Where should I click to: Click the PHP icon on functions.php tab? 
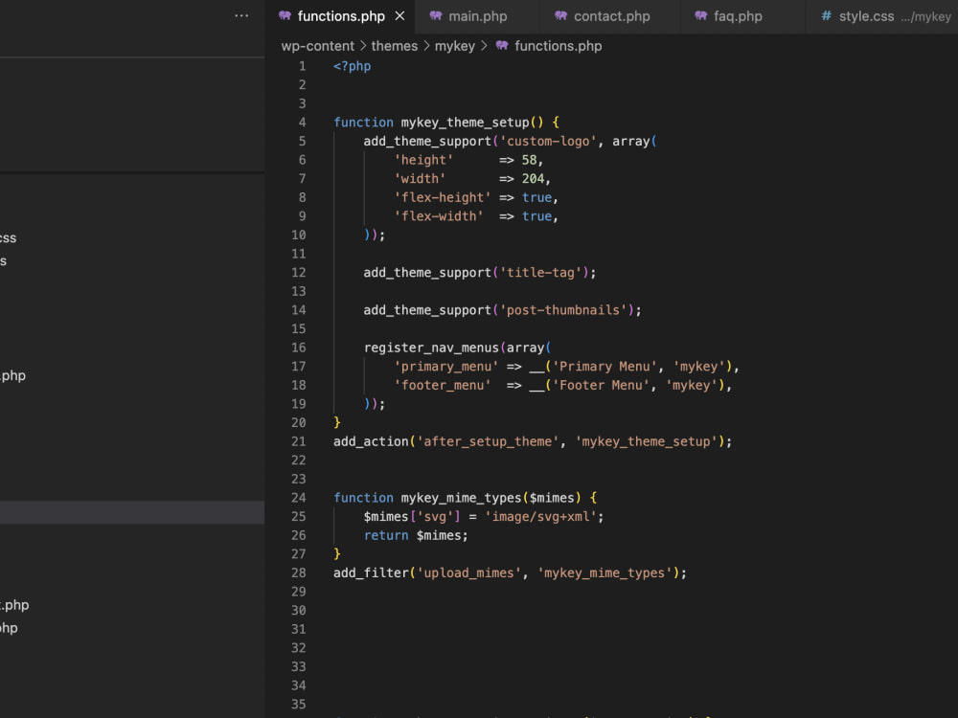[x=285, y=16]
